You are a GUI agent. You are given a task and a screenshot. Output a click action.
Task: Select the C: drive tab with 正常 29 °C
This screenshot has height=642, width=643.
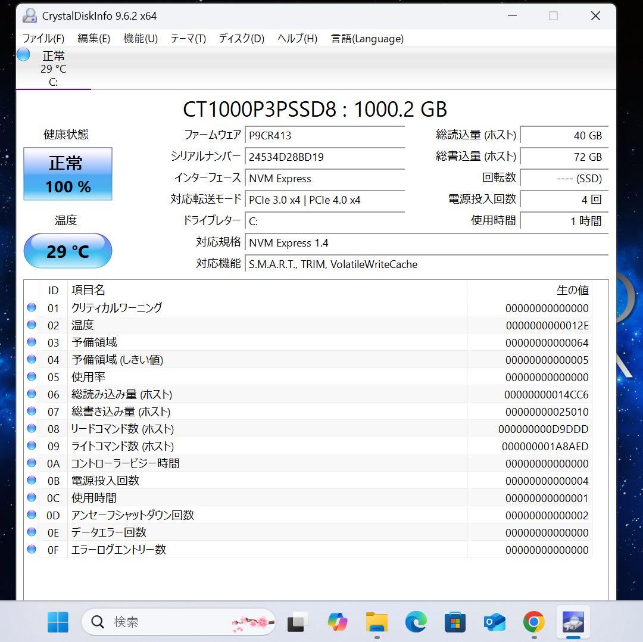54,68
